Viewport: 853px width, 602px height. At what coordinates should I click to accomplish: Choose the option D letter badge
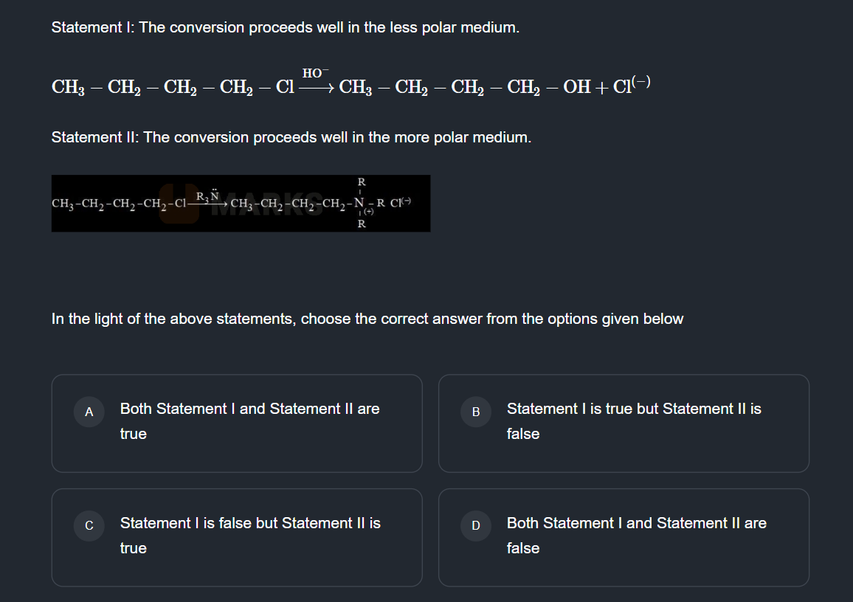(476, 526)
